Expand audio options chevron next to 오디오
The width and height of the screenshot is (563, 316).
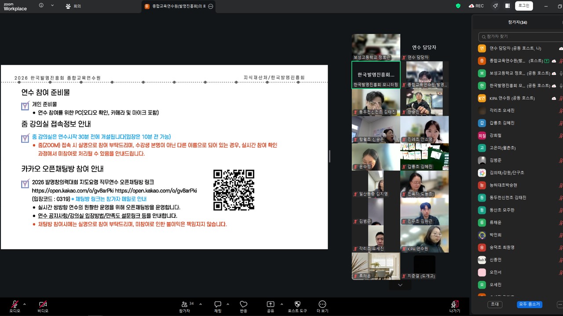point(25,304)
